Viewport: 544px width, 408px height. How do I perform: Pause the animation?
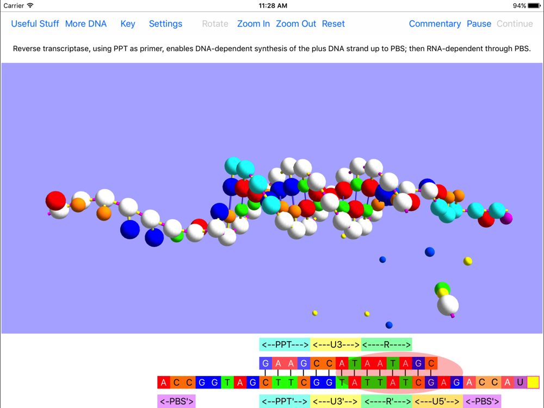(479, 23)
